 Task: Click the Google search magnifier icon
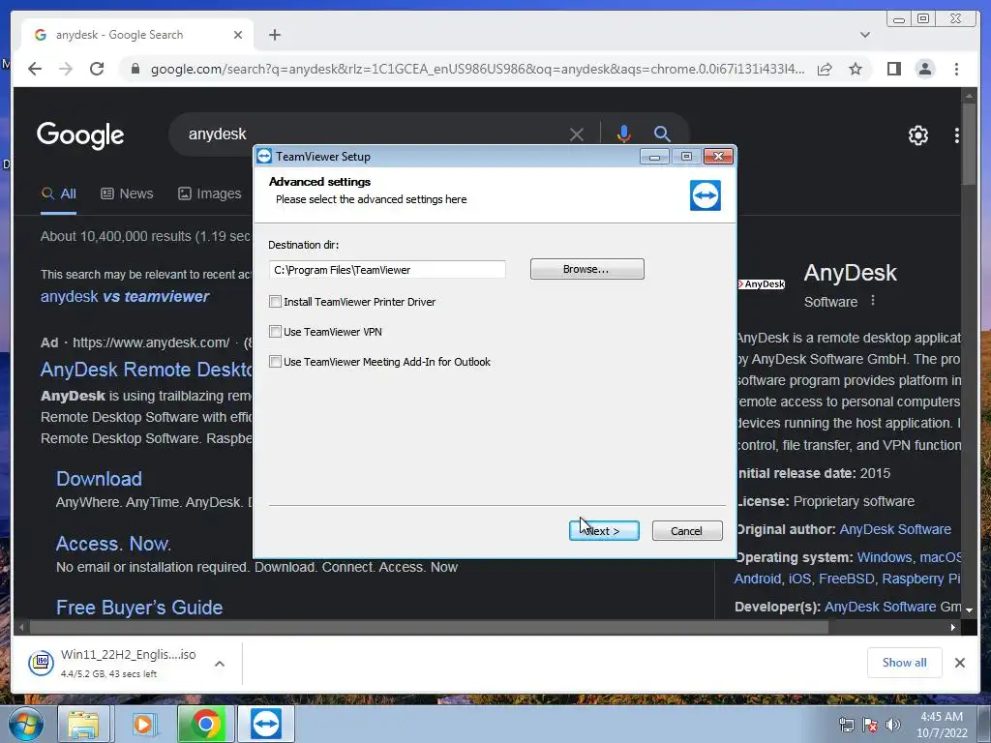pos(662,134)
